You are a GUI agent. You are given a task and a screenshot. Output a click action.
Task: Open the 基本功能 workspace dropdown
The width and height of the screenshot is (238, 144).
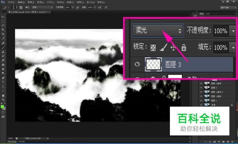[x=228, y=8]
